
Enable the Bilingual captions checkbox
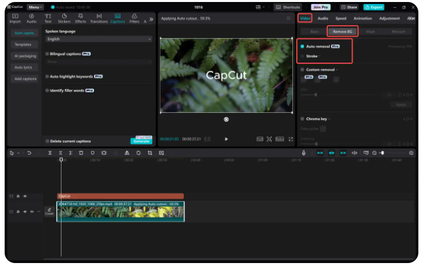click(x=48, y=53)
